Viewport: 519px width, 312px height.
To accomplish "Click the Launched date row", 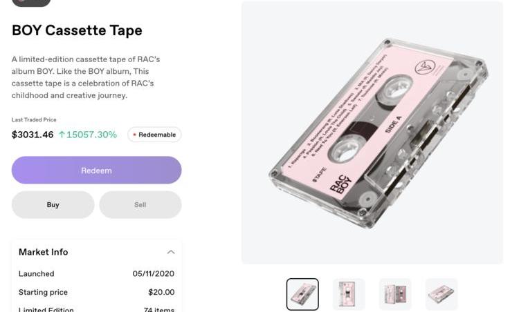I will pyautogui.click(x=96, y=274).
